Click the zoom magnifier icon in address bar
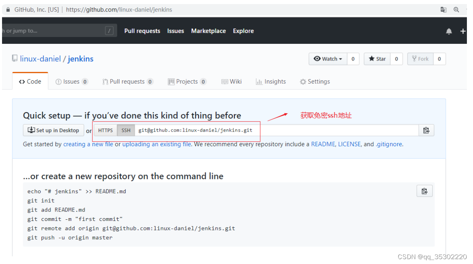473x264 pixels. (x=456, y=10)
